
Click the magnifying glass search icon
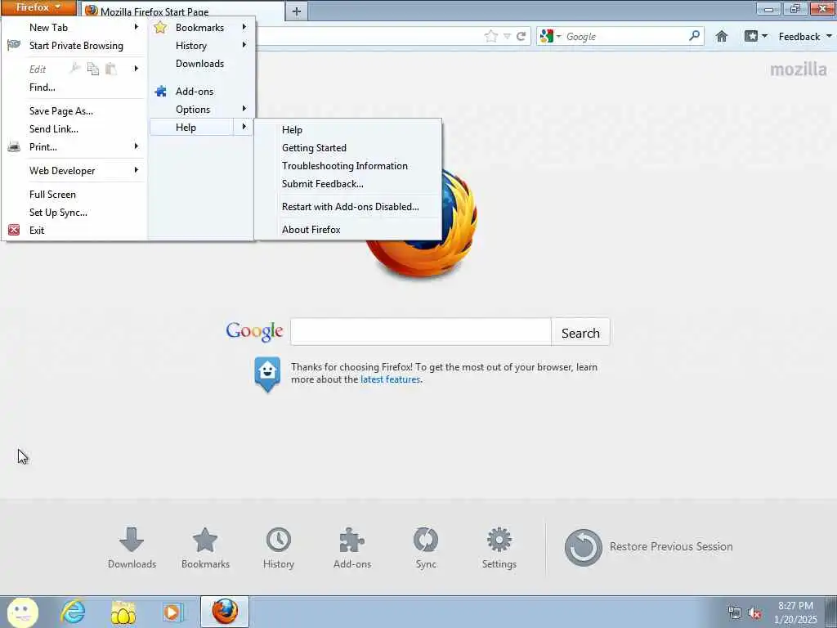tap(694, 36)
